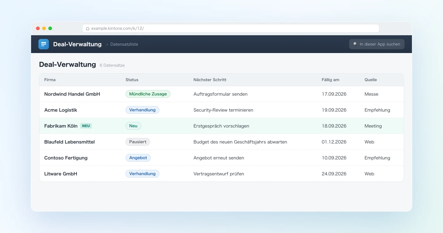Click Litware GmbH's Web source cell

coord(369,174)
